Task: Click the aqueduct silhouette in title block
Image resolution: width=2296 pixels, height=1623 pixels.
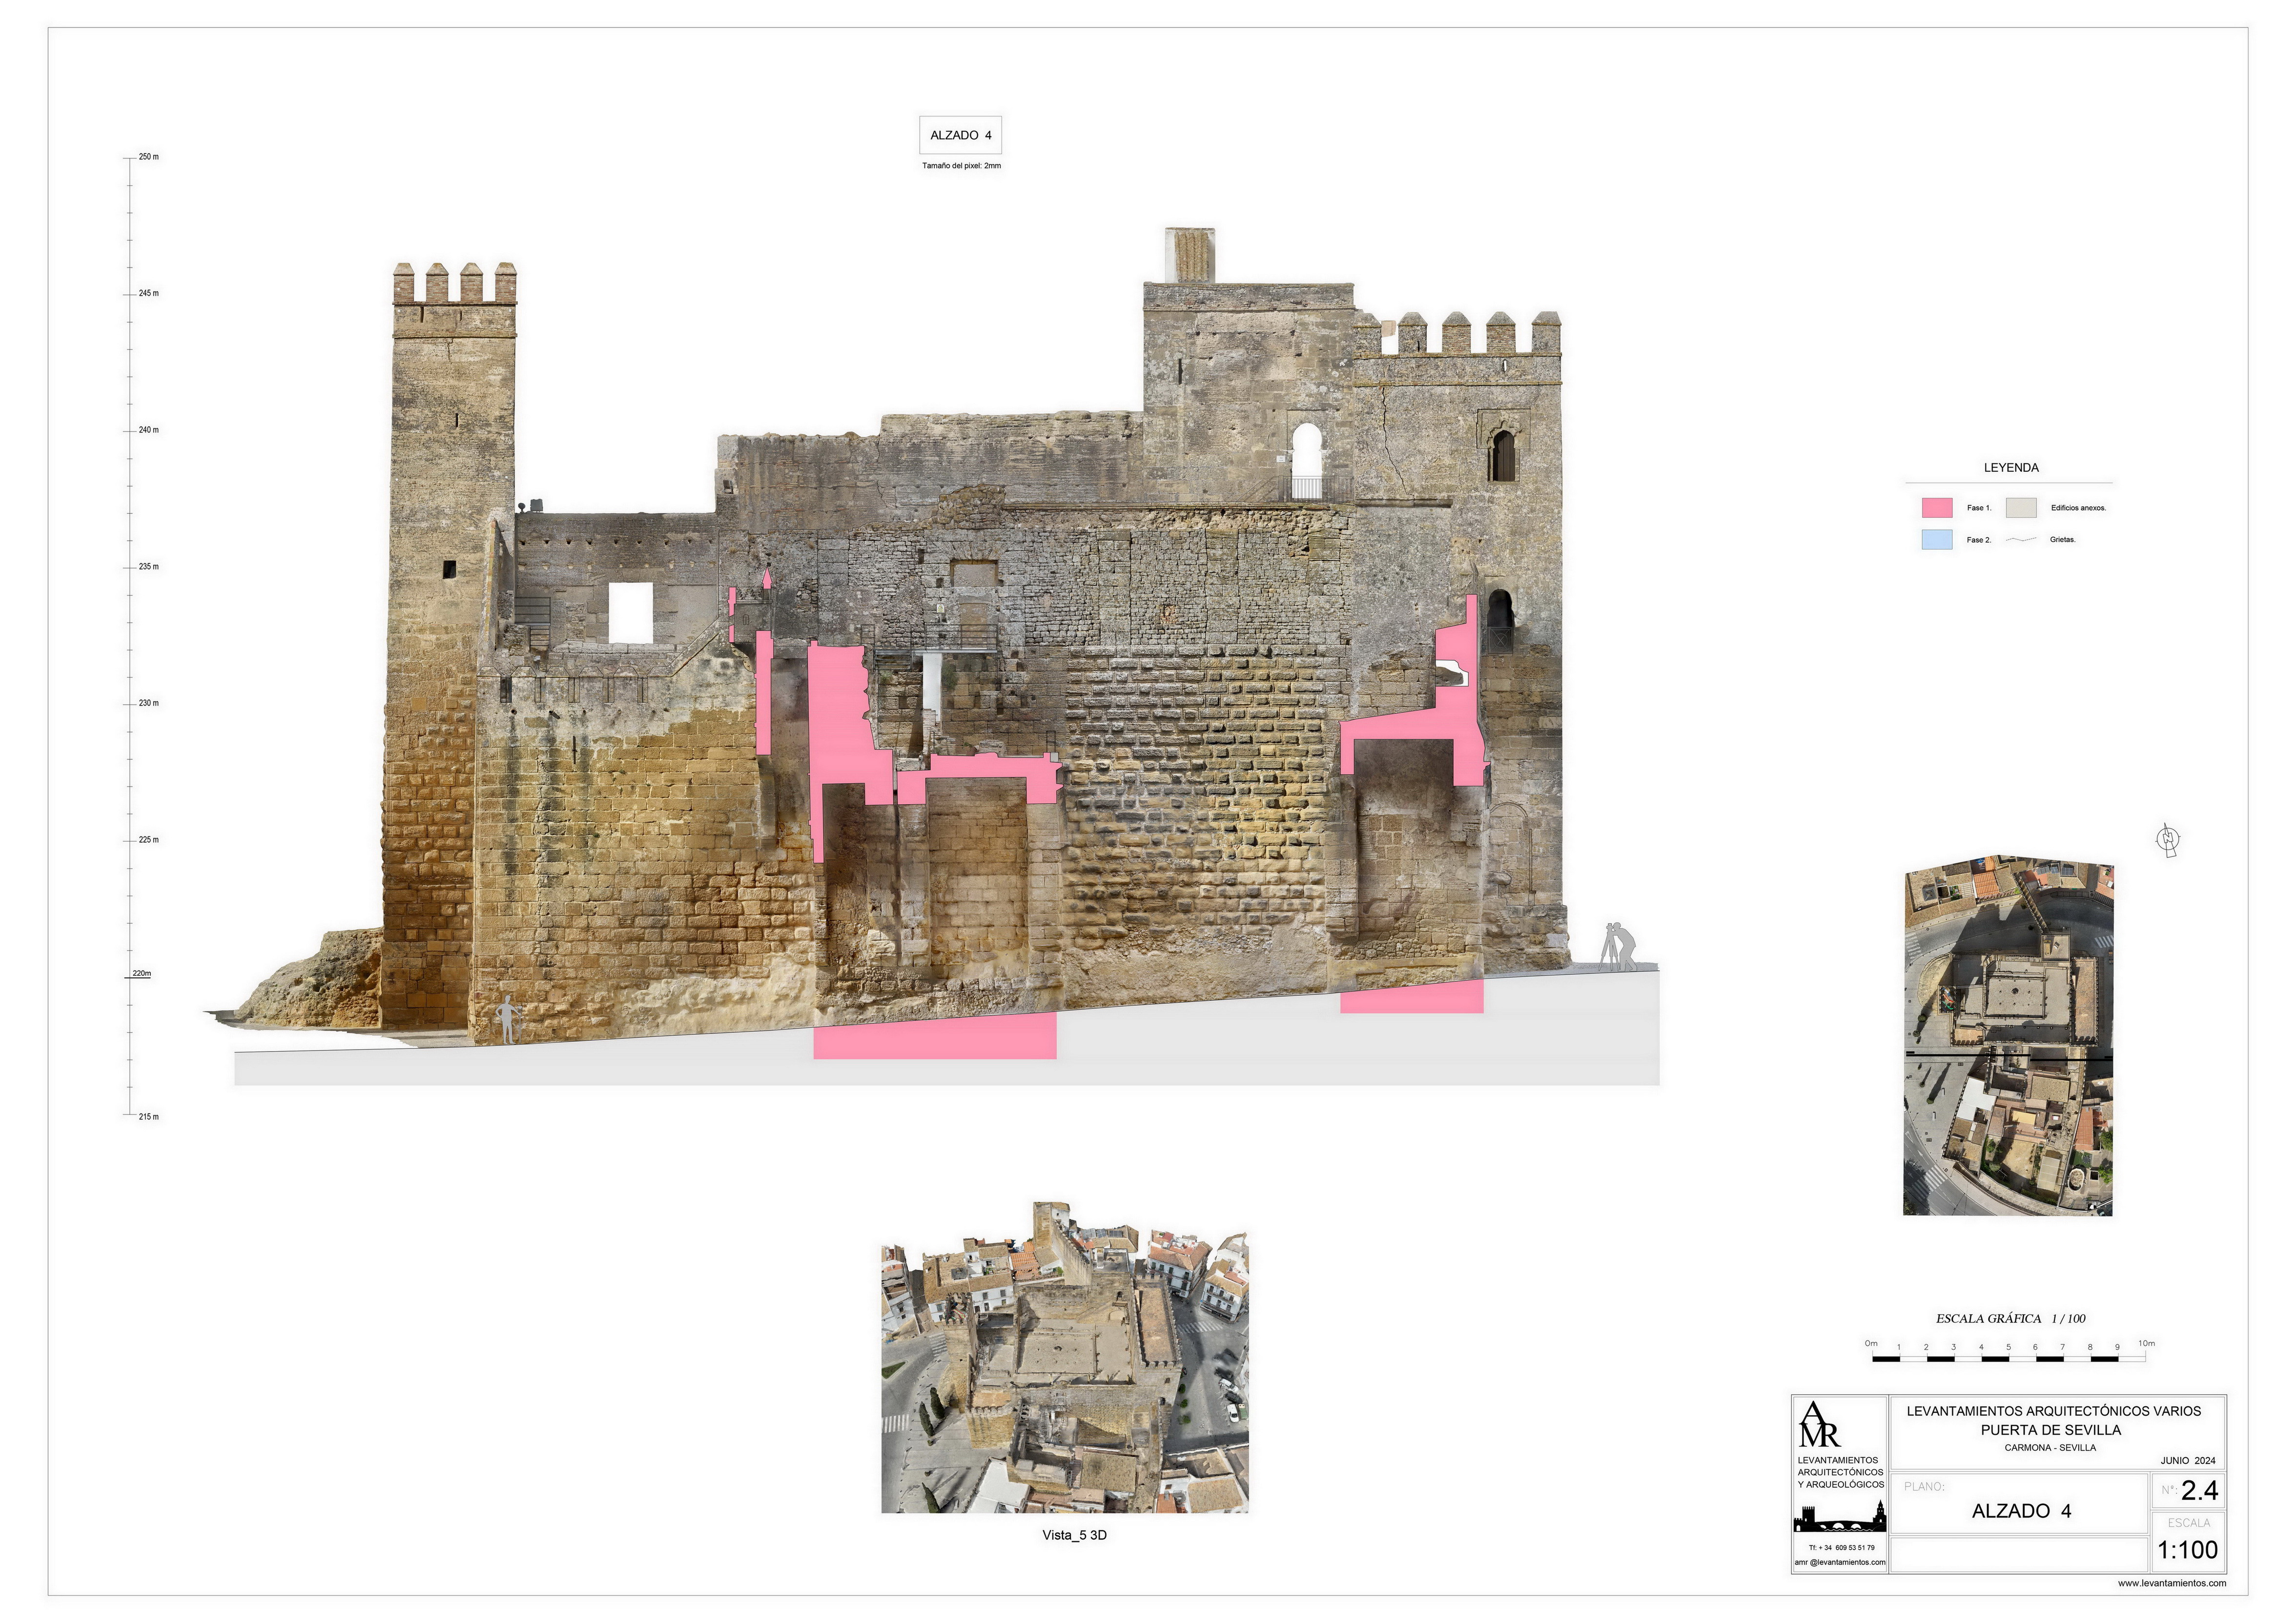Action: pos(1839,1521)
